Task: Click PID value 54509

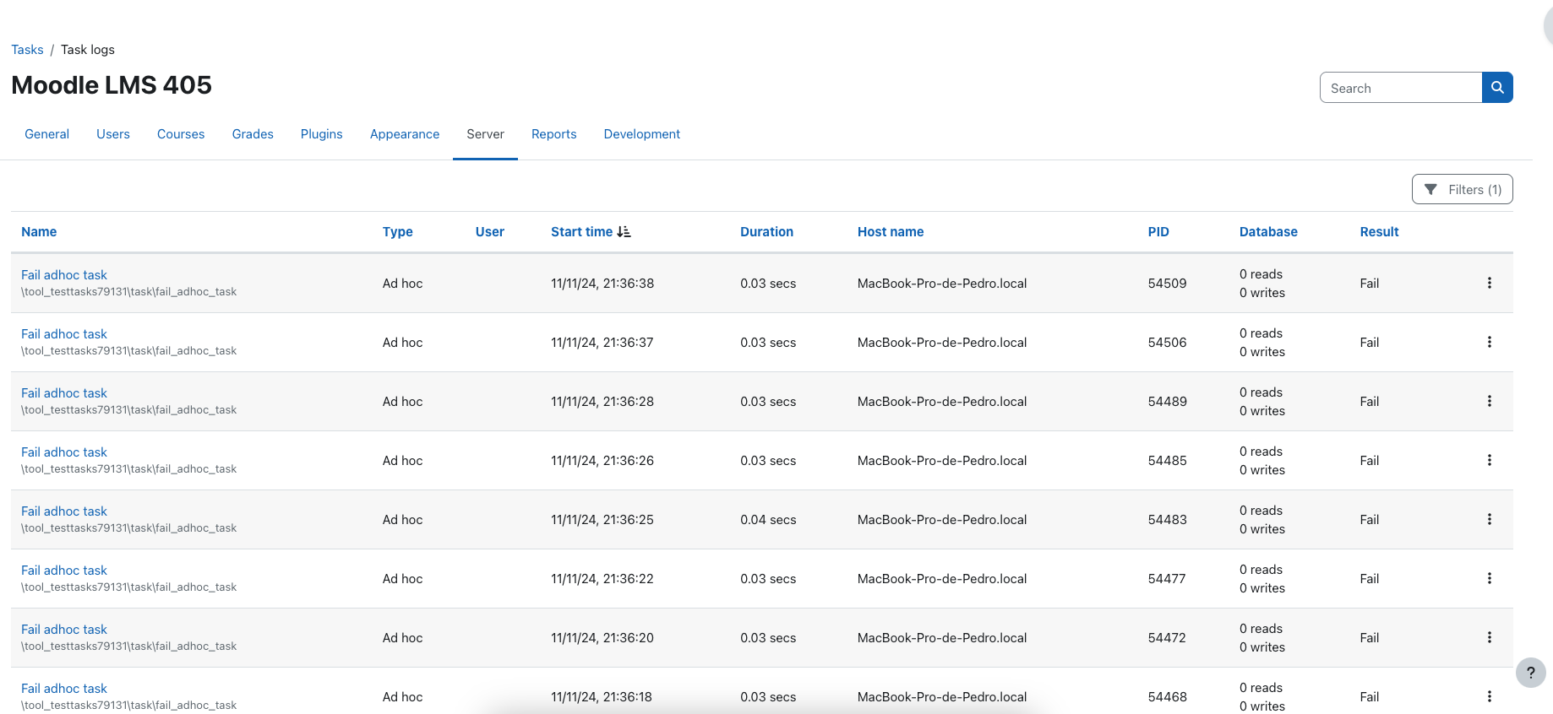Action: 1167,284
